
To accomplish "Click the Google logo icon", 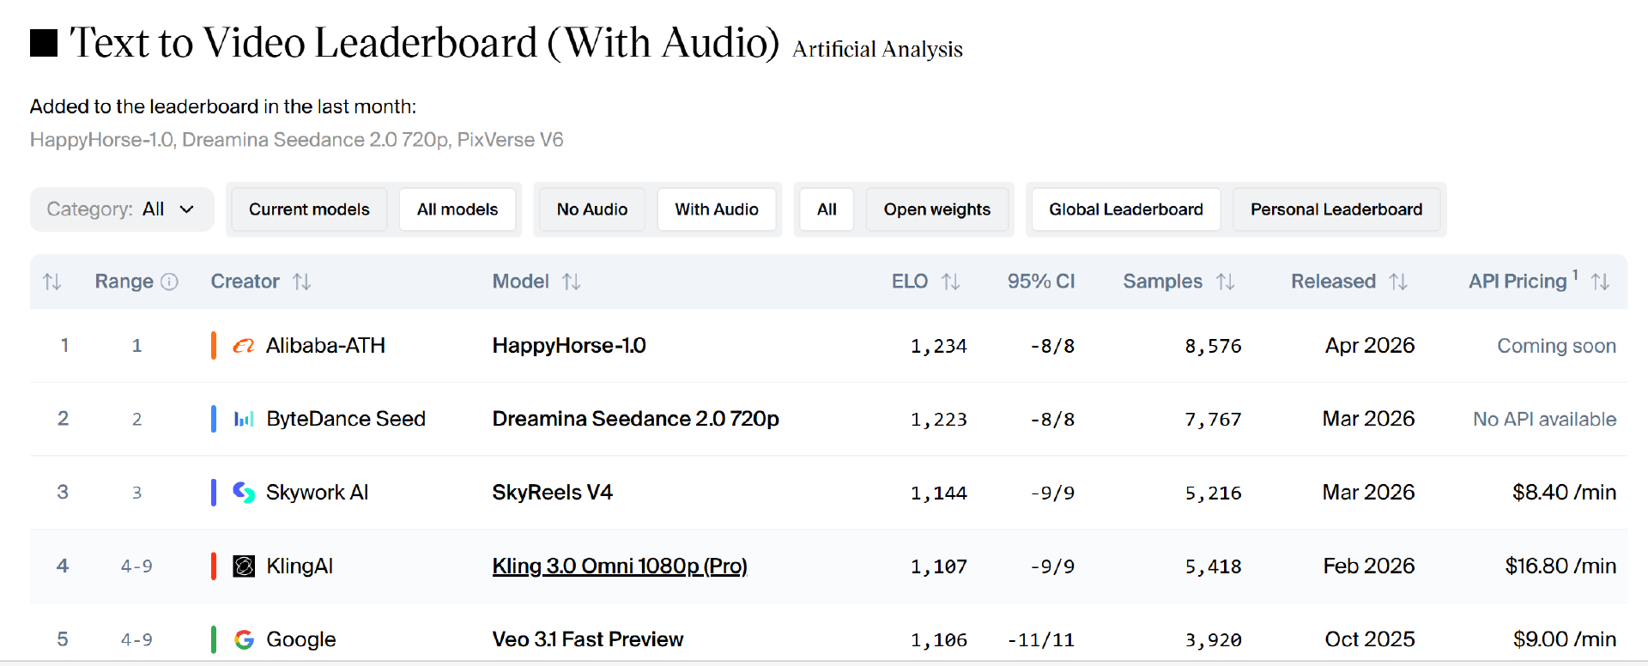I will click(244, 639).
